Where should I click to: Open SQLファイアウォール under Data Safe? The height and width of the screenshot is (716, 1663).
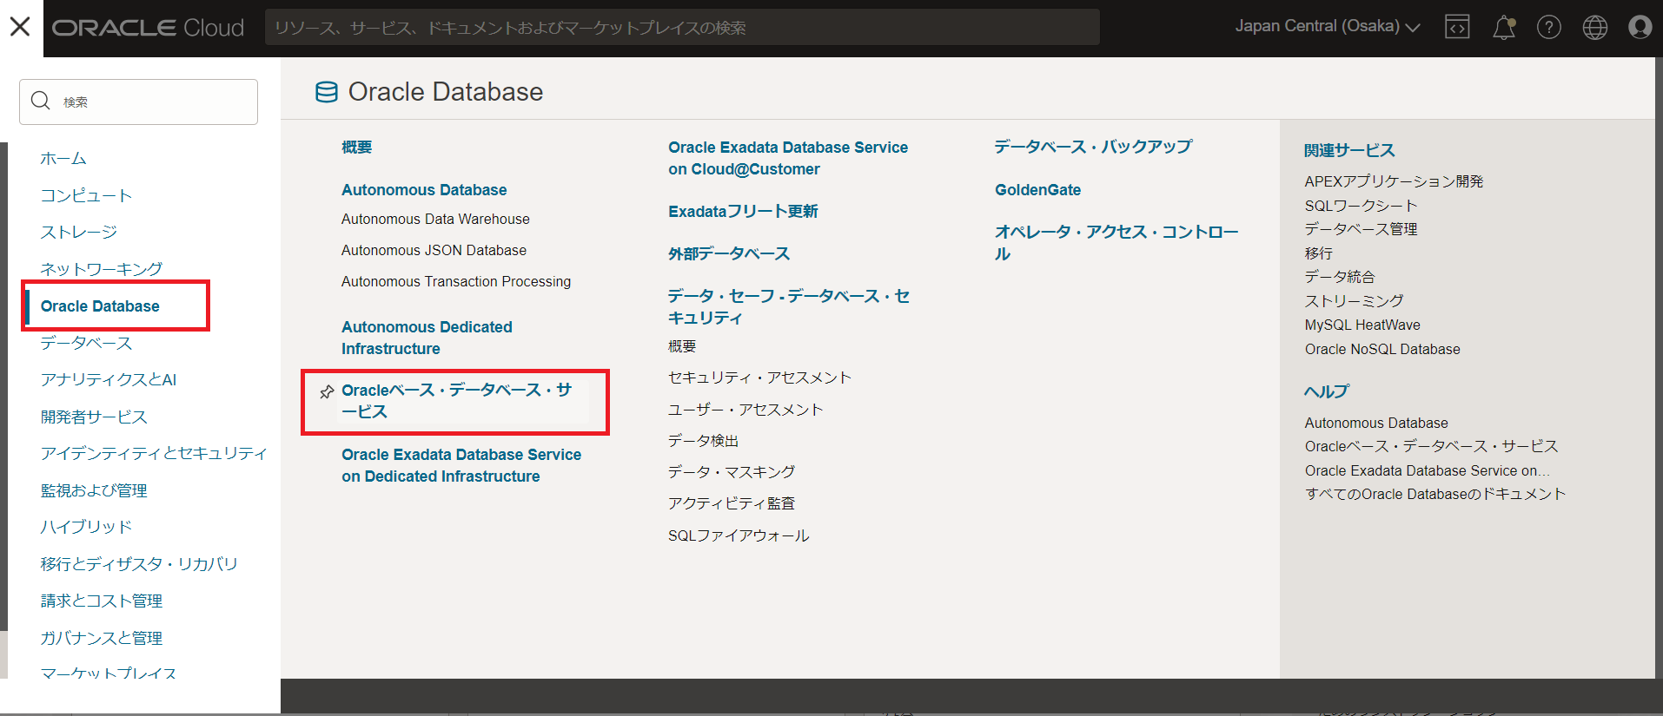738,535
